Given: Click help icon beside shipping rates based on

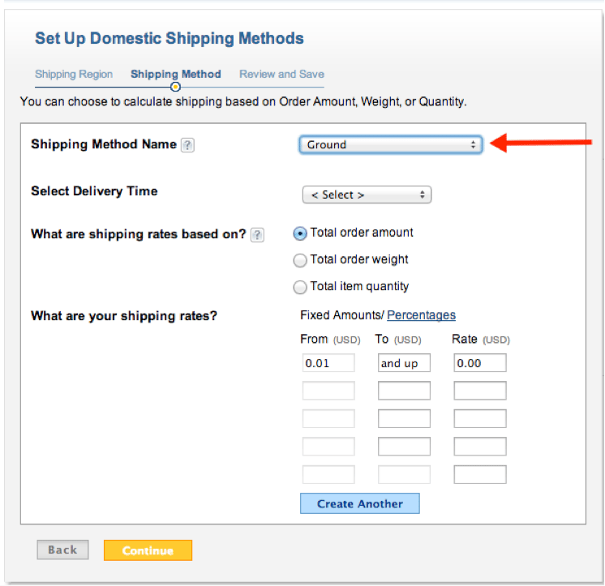Looking at the screenshot, I should (257, 235).
